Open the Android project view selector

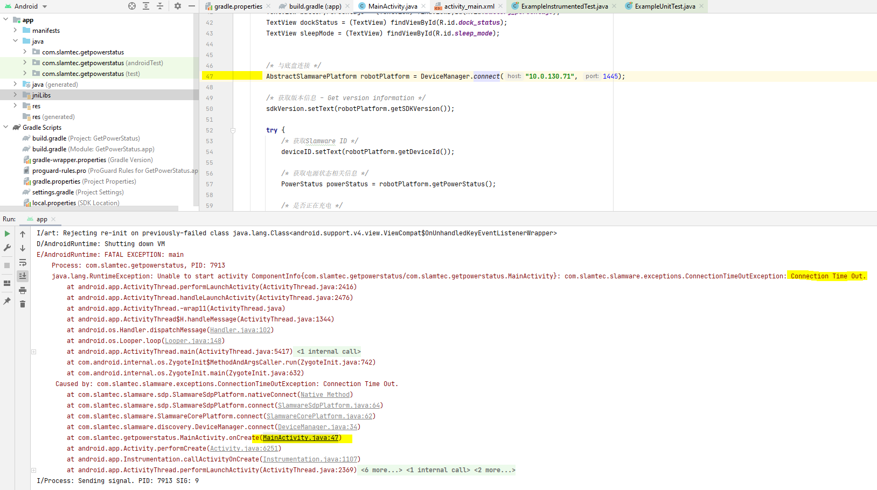[25, 6]
